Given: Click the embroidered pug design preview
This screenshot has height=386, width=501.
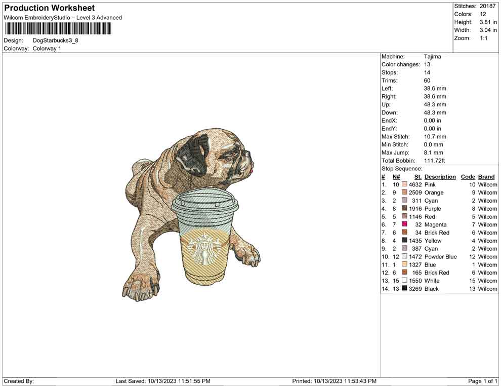Looking at the screenshot, I should coord(191,214).
